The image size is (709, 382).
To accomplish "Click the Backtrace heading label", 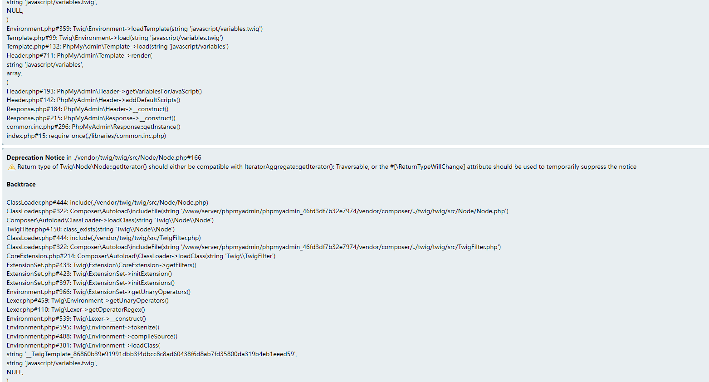I will (x=21, y=184).
